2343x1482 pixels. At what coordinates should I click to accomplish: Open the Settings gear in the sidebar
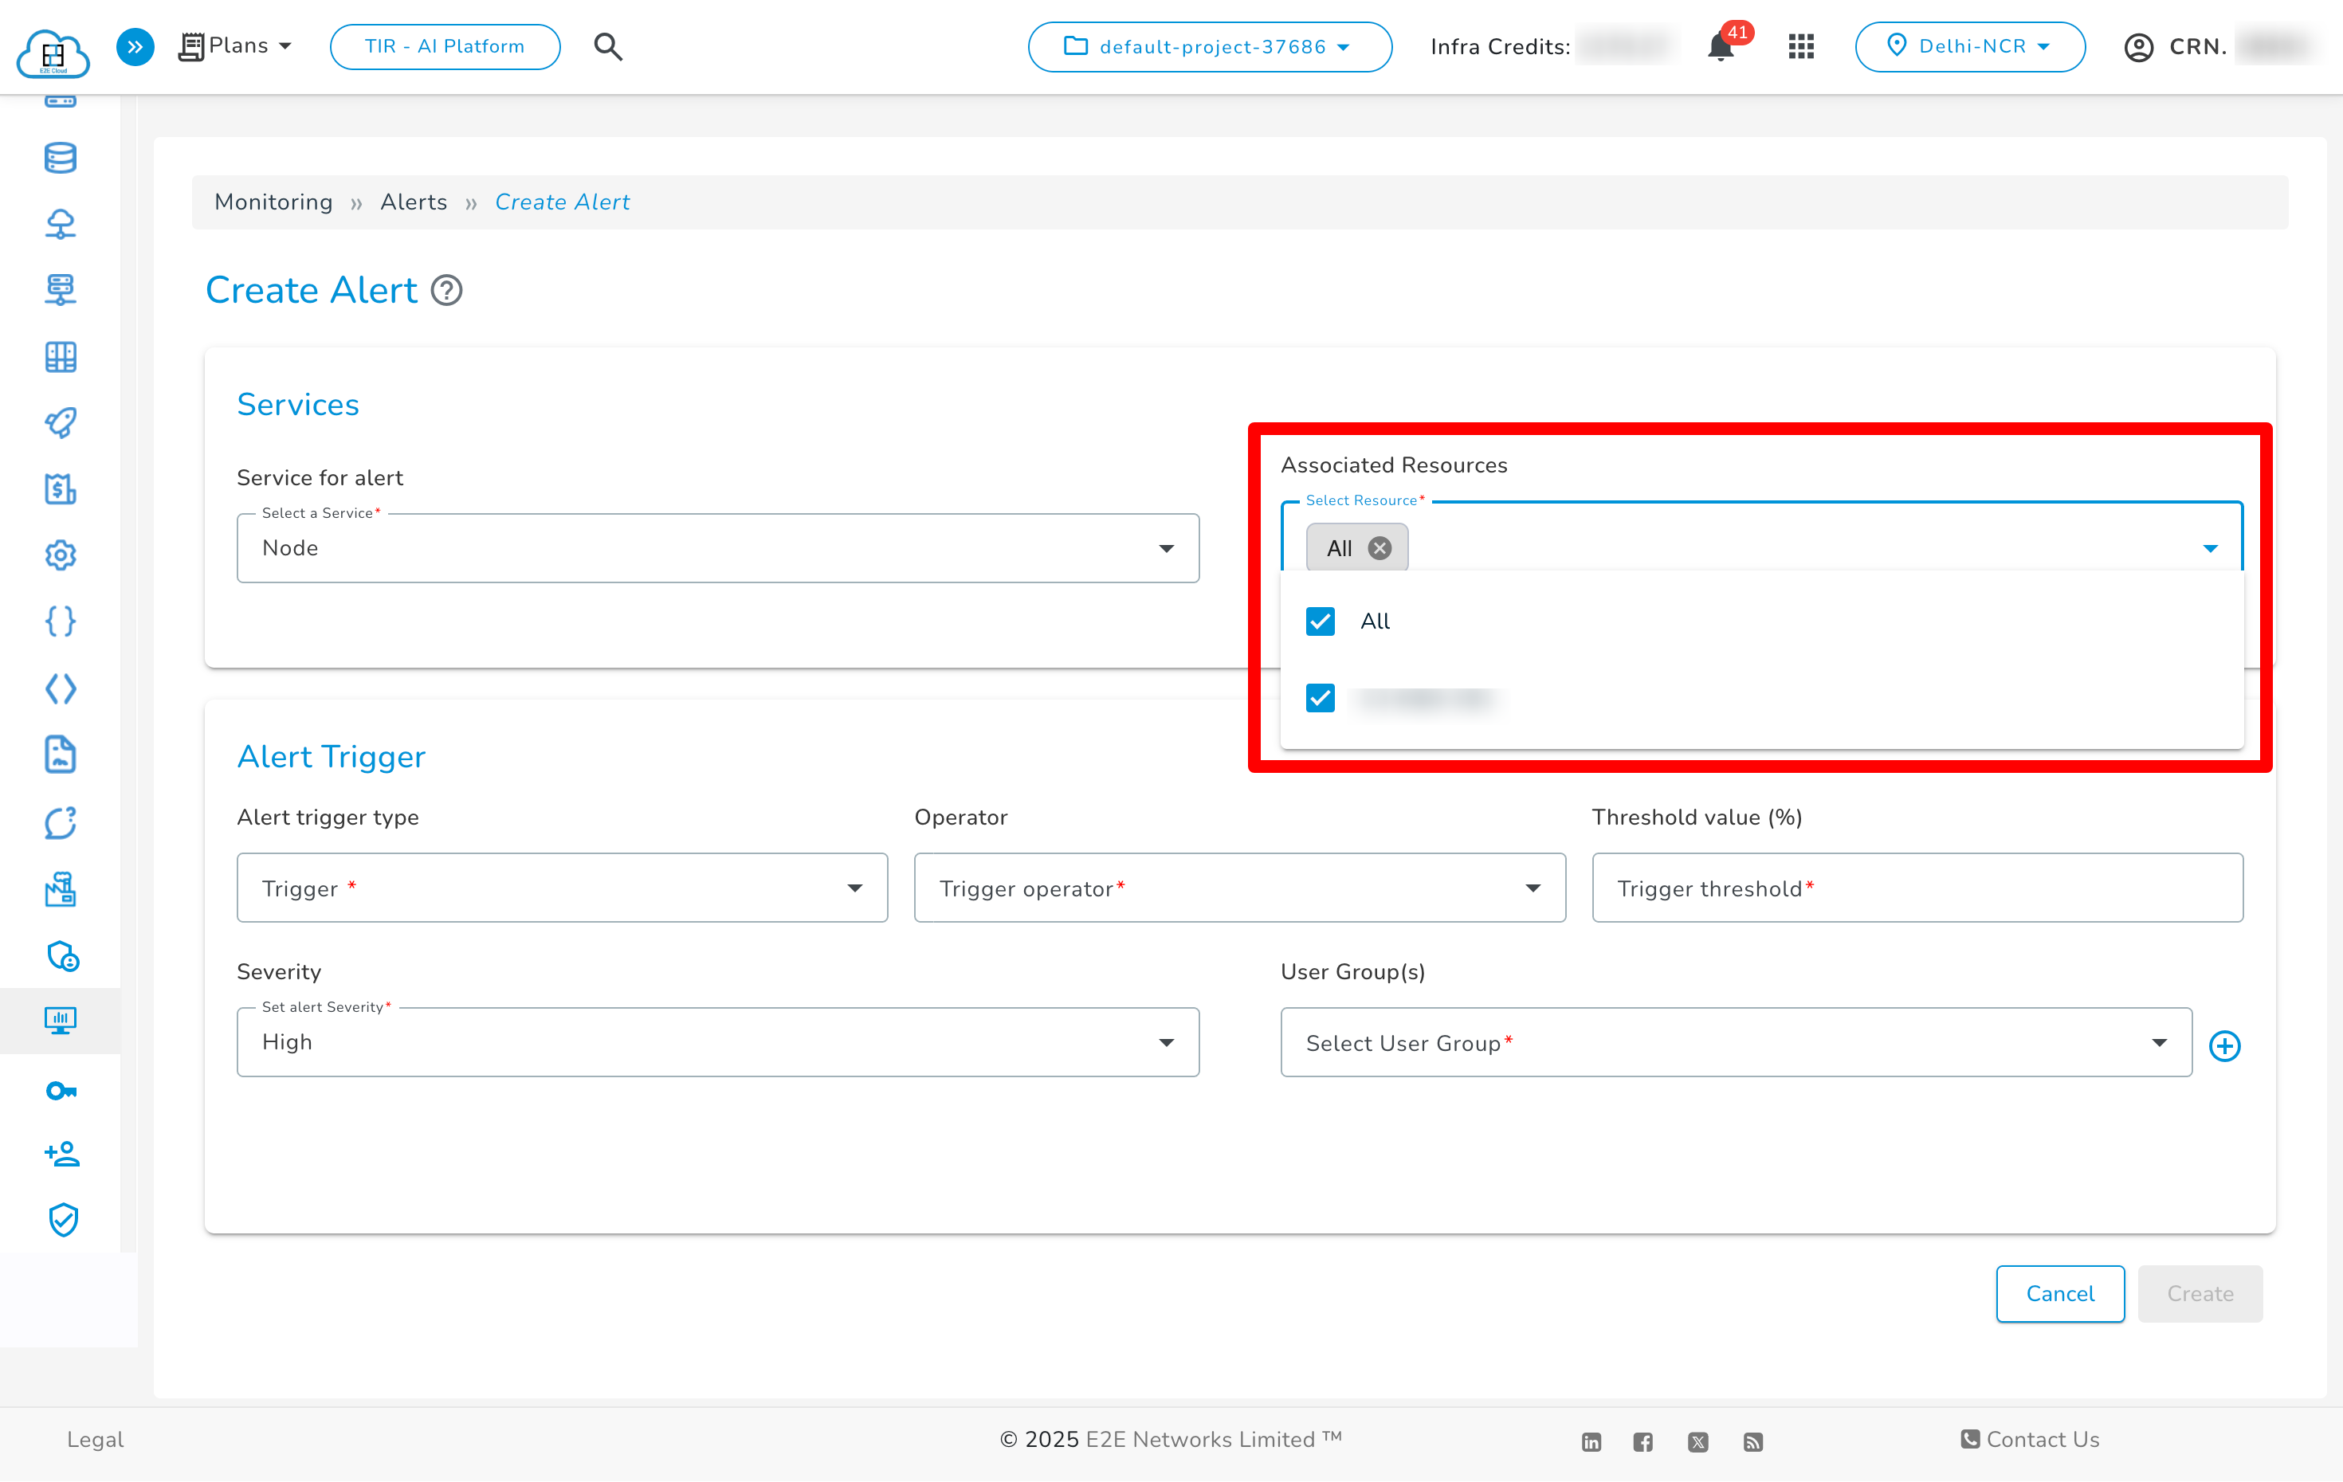(61, 555)
